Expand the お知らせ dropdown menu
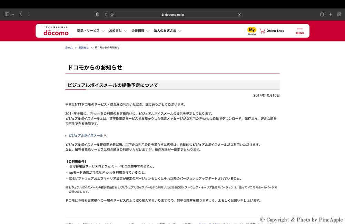This screenshot has height=224, width=345. 118,31
